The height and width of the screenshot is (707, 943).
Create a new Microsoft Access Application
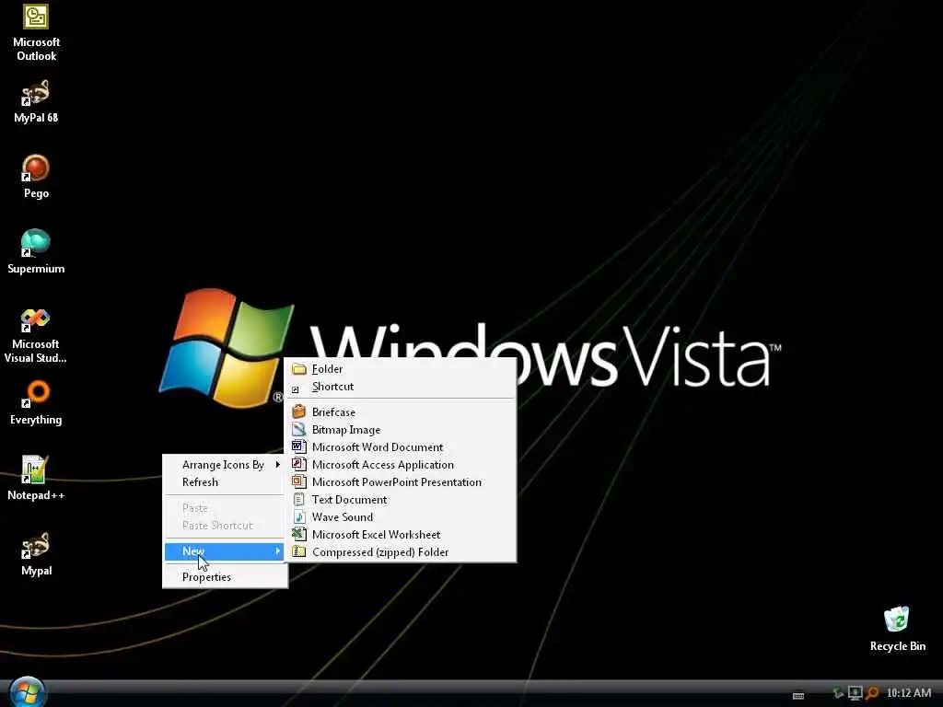[x=400, y=465]
